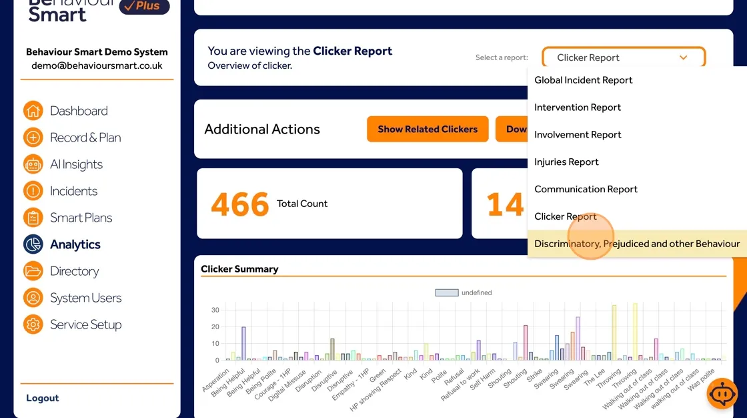Viewport: 747px width, 418px height.
Task: Choose Global Incident Report from the list
Action: (583, 79)
